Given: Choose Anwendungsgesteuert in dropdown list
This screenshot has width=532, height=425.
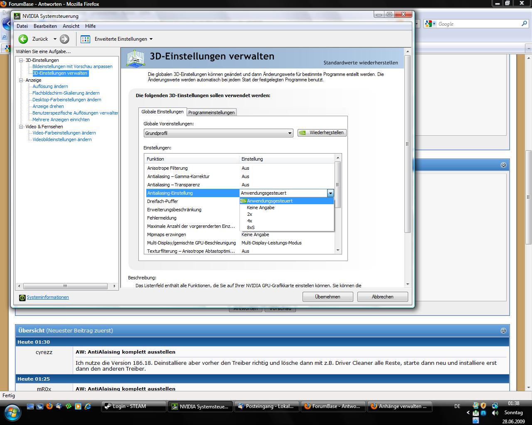Looking at the screenshot, I should 287,201.
